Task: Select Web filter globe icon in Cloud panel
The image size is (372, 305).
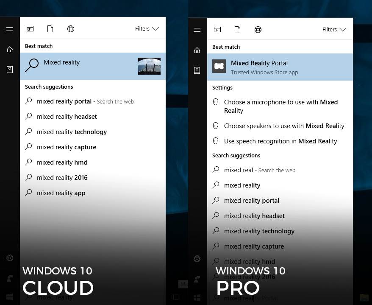Action: click(71, 29)
